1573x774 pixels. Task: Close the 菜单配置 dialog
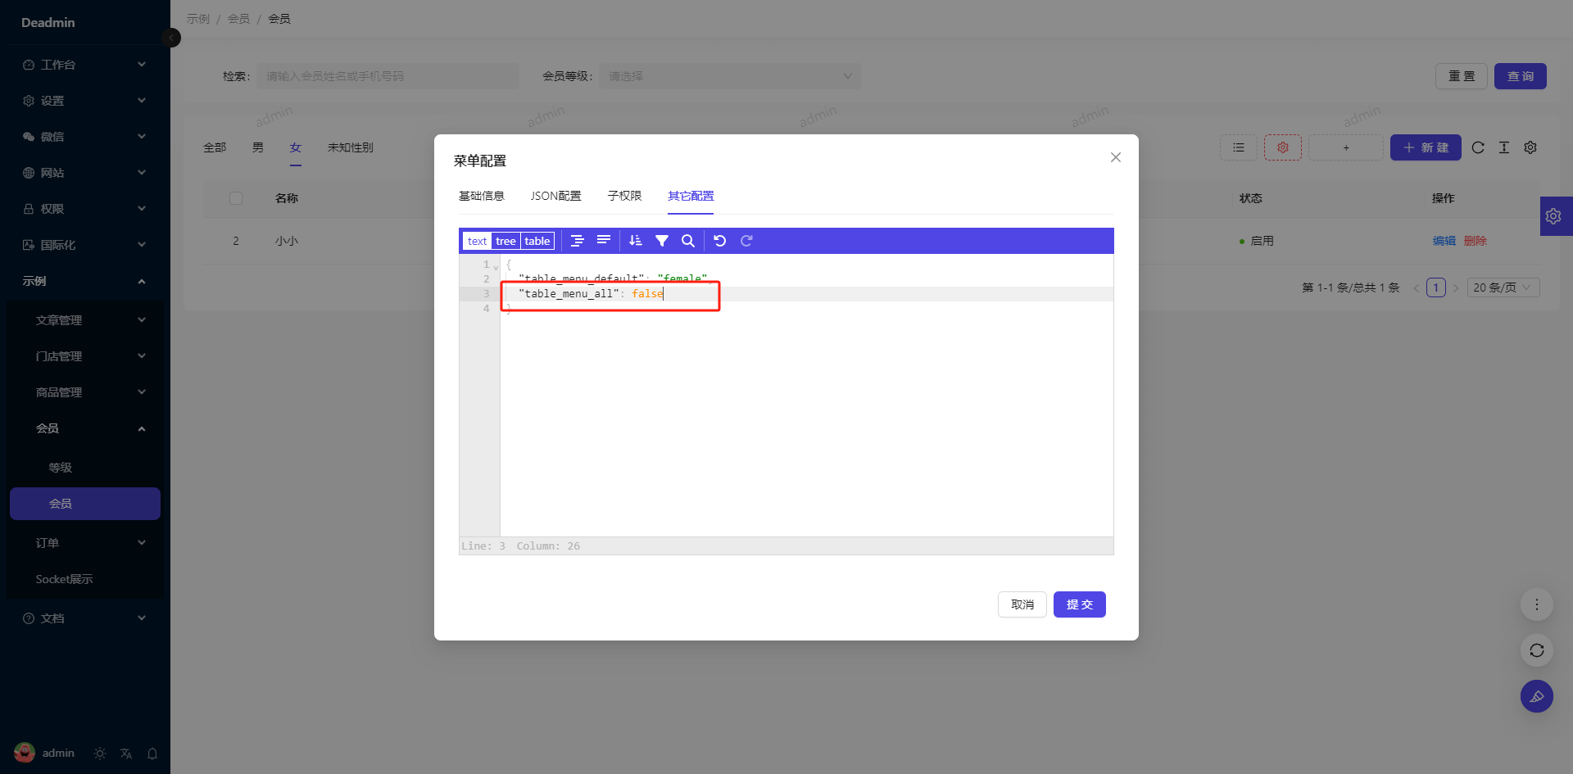point(1115,157)
